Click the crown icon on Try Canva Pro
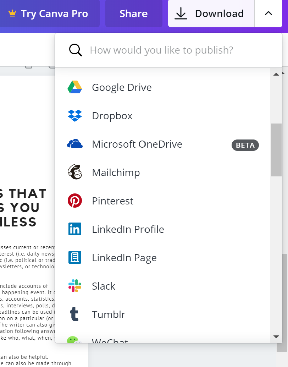288x367 pixels. point(12,13)
